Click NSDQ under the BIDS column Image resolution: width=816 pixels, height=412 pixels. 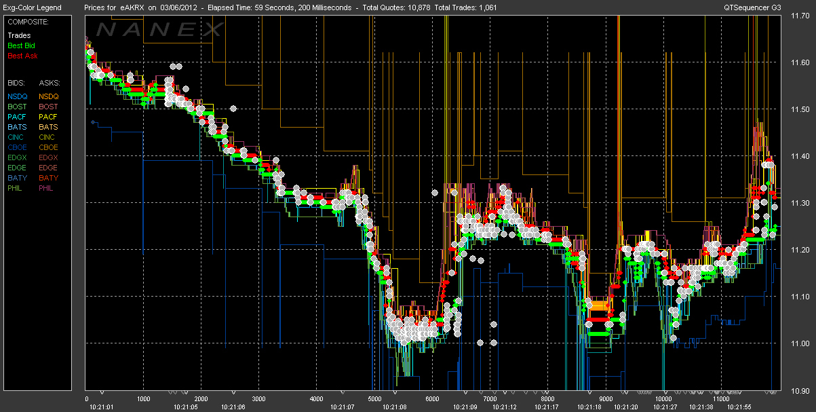(x=17, y=96)
